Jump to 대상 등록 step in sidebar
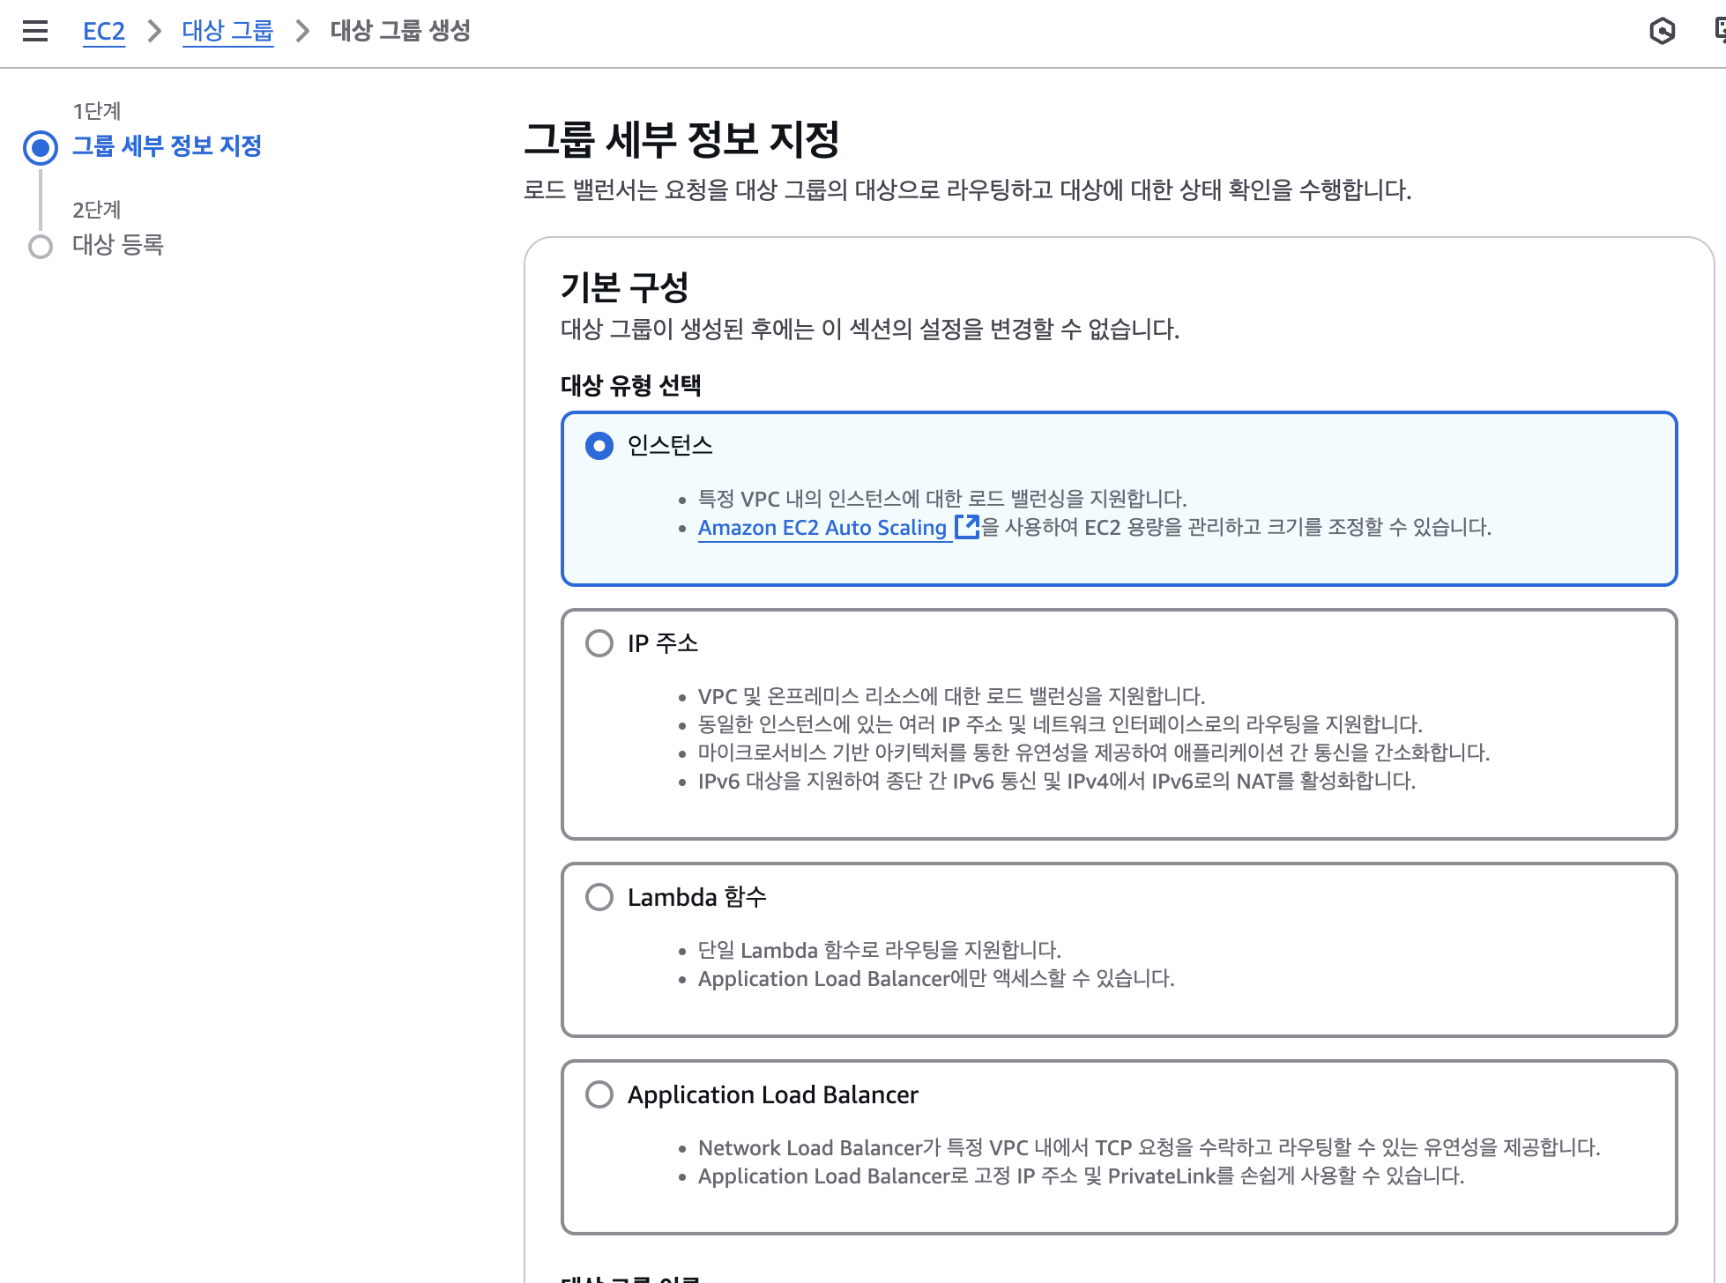The height and width of the screenshot is (1283, 1726). tap(118, 244)
